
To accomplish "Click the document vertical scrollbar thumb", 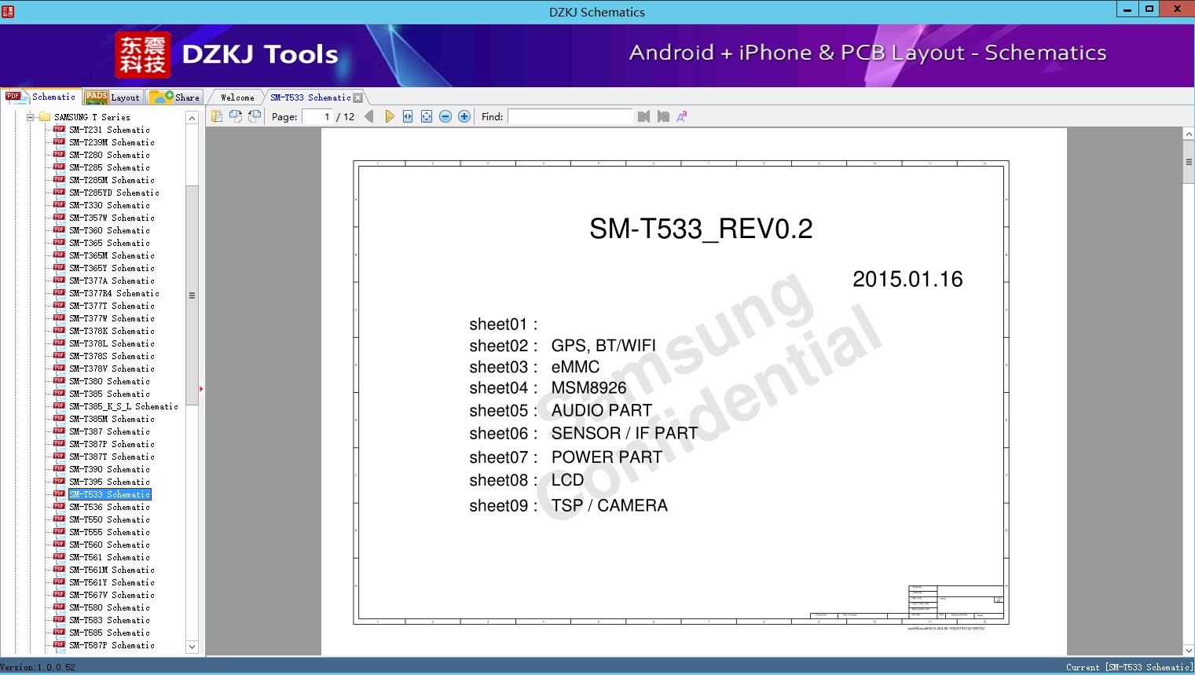I will pos(1189,162).
